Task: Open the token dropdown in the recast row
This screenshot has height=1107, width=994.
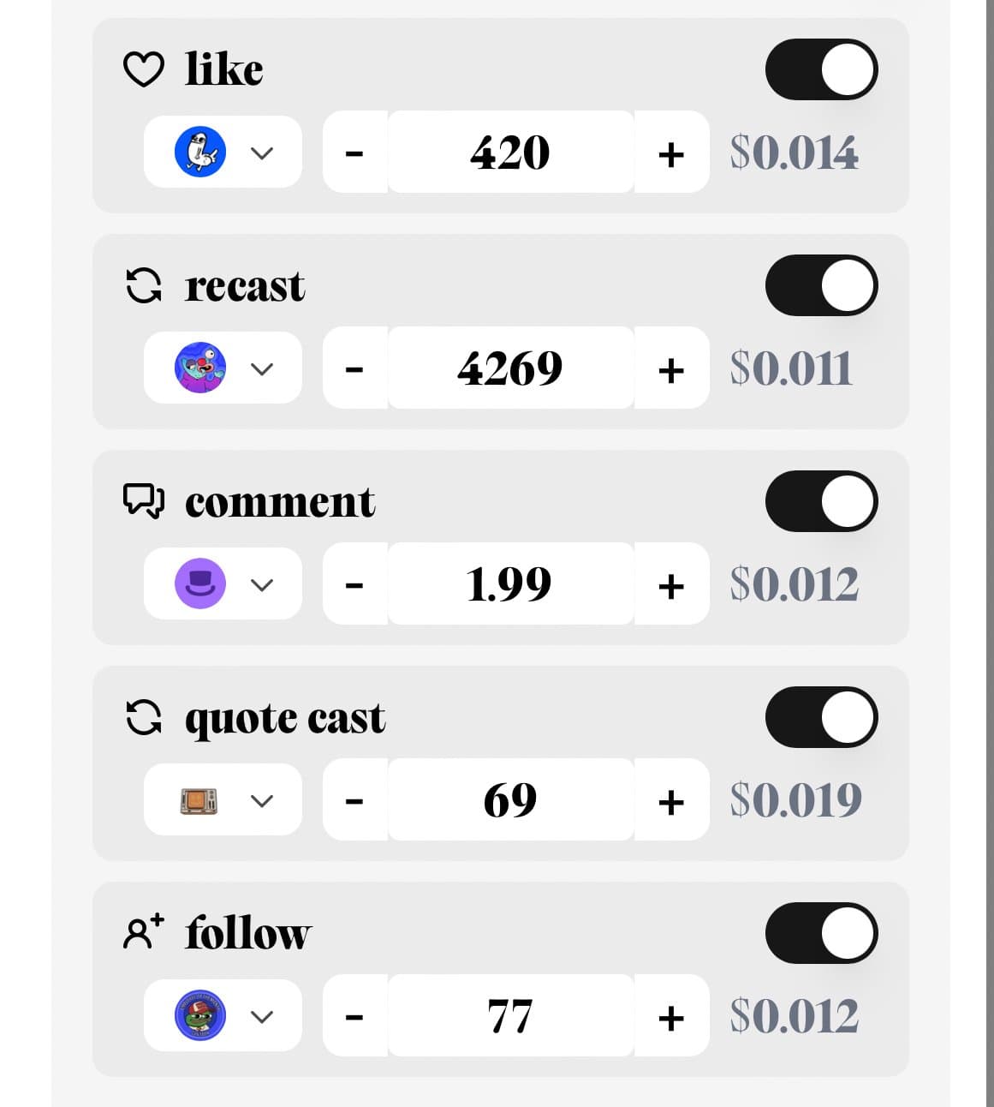Action: point(262,368)
